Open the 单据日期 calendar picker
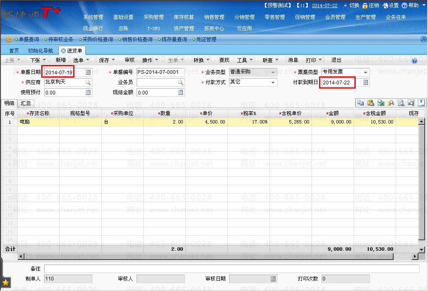Image resolution: width=428 pixels, height=291 pixels. pos(88,72)
